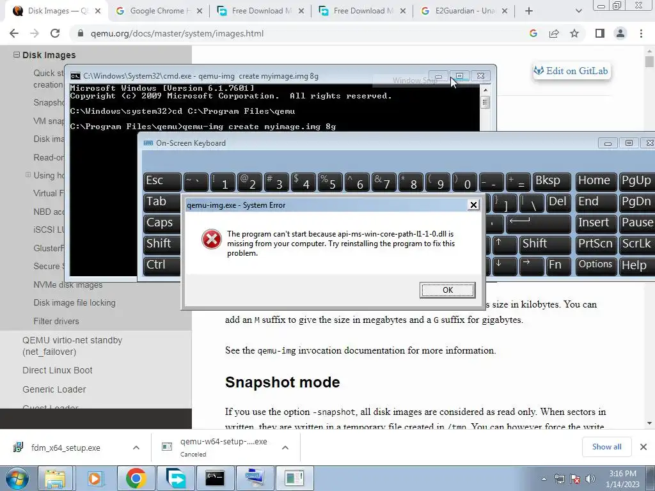Bookmark this page with the star
This screenshot has width=655, height=491.
pyautogui.click(x=574, y=33)
